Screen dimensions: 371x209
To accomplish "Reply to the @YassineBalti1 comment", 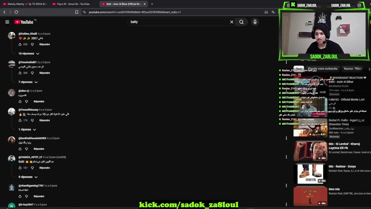I will [x=44, y=73].
